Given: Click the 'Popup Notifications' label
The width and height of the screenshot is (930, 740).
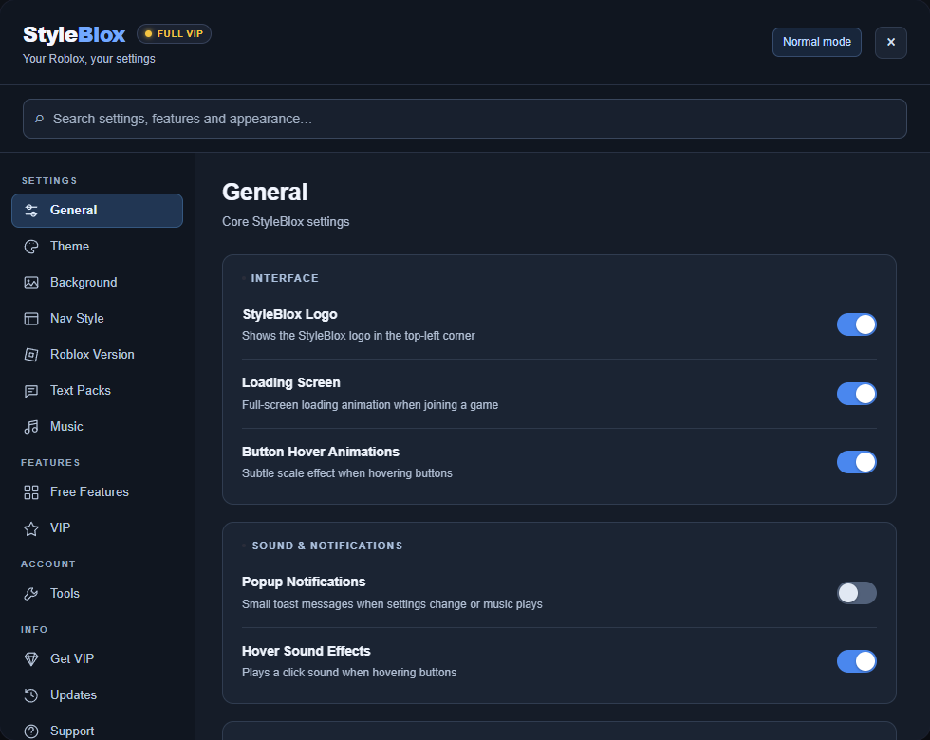Looking at the screenshot, I should (304, 582).
